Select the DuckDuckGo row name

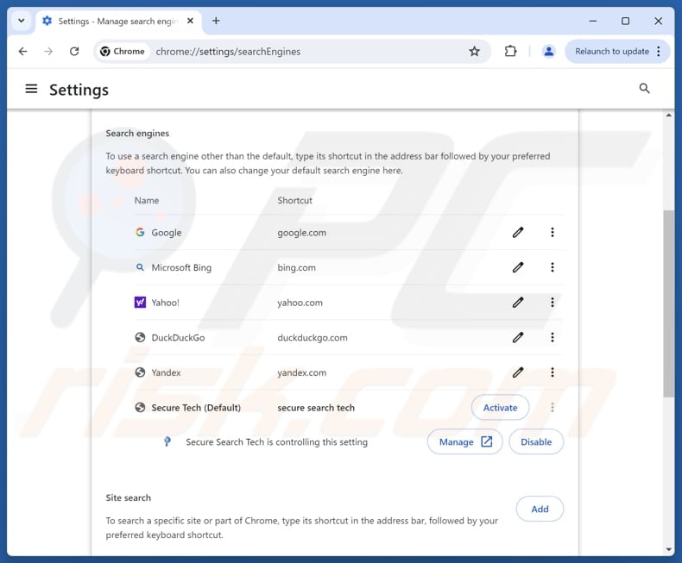pyautogui.click(x=178, y=337)
